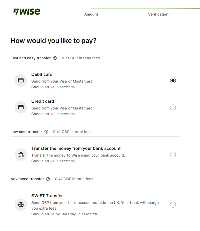Click the bank building icon
200x231 pixels.
pos(21,155)
